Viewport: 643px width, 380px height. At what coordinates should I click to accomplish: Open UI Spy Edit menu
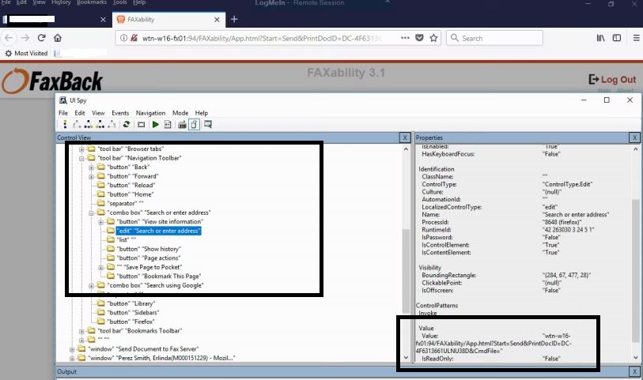click(80, 113)
